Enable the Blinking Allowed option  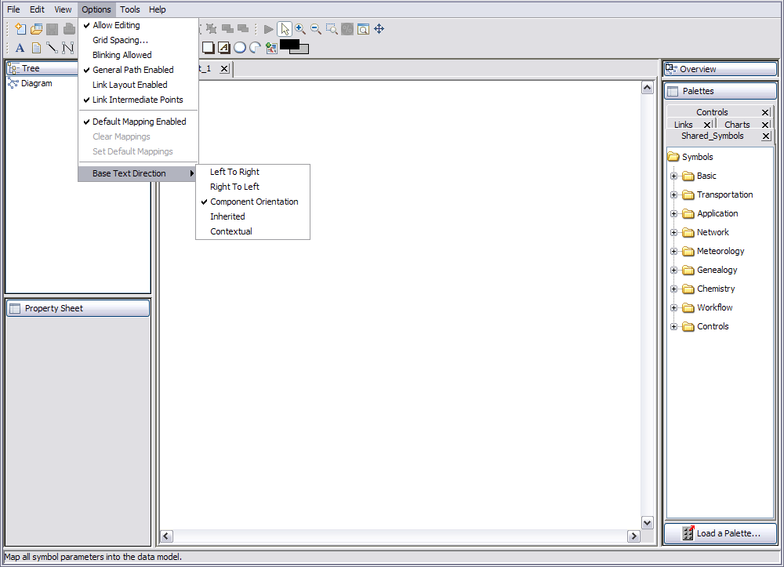pos(122,55)
